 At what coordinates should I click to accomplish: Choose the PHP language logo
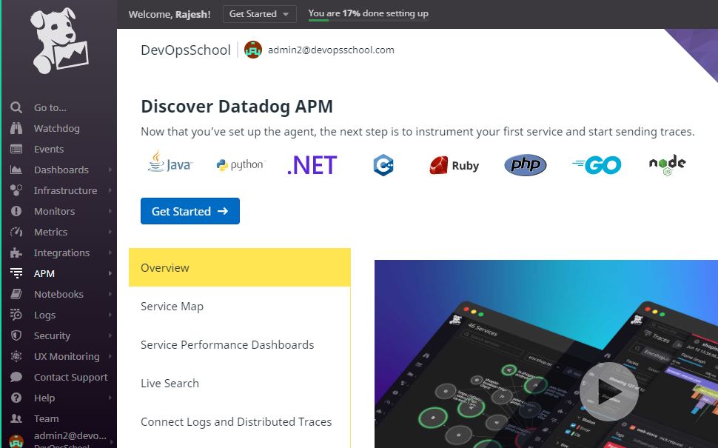tap(526, 165)
